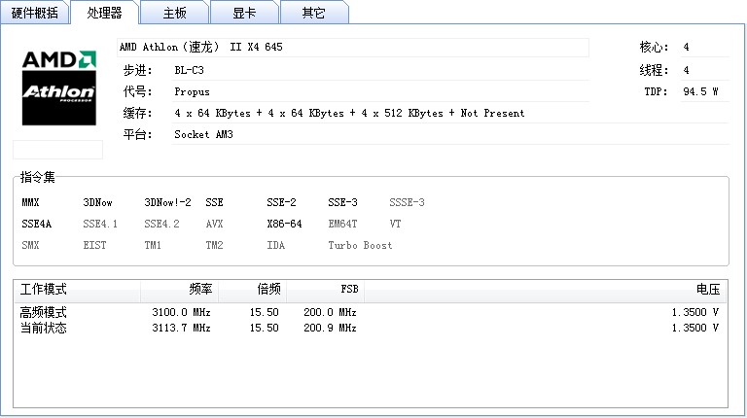Screen dimensions: 747x418
Task: Click the 频率 column header
Action: point(180,290)
